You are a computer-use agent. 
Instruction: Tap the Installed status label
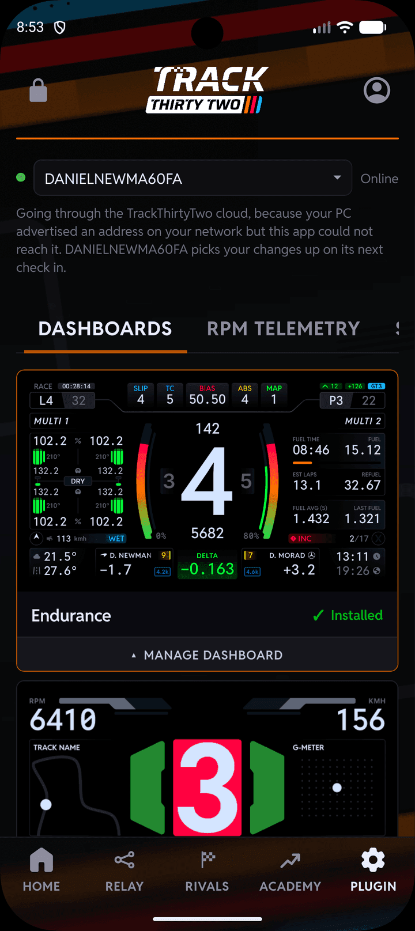tap(357, 615)
